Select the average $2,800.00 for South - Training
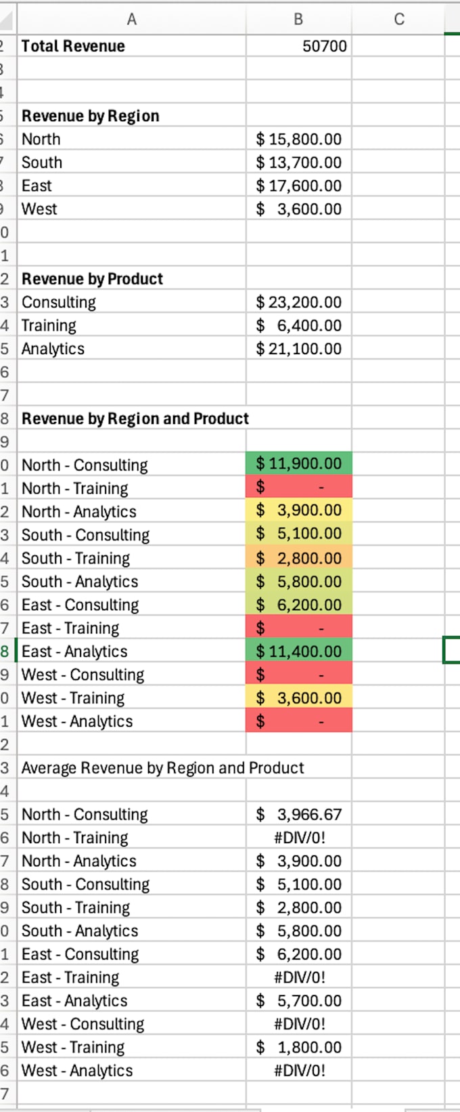The width and height of the screenshot is (460, 1112). coord(298,907)
